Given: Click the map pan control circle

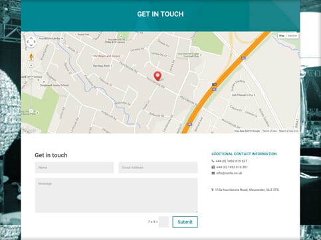Looking at the screenshot, I should [31, 42].
